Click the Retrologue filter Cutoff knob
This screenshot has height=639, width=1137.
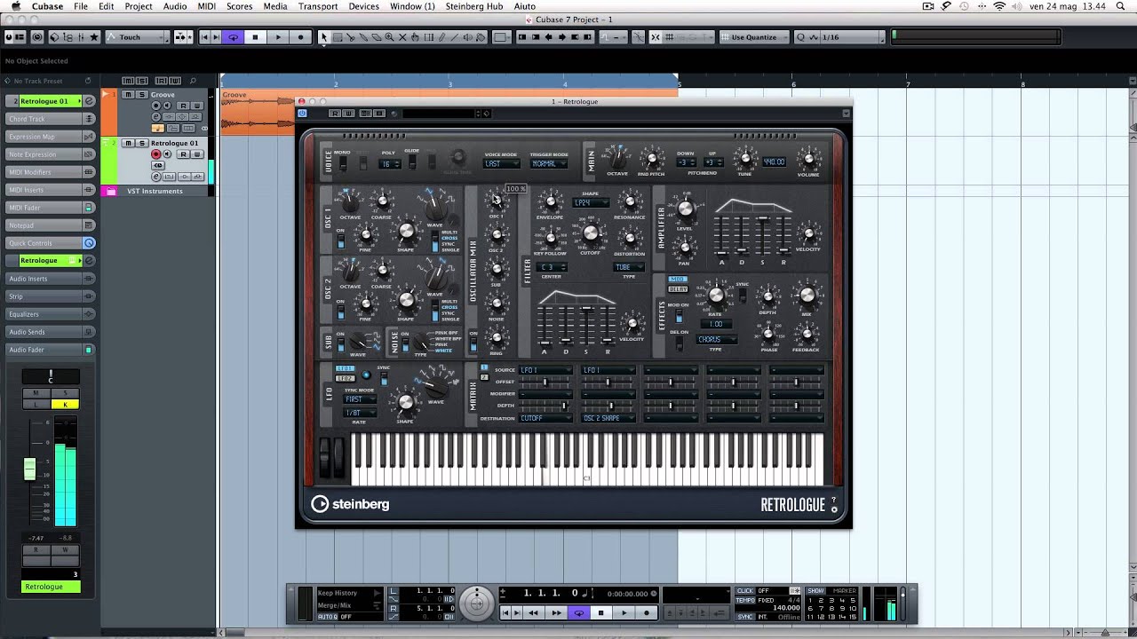[x=591, y=234]
